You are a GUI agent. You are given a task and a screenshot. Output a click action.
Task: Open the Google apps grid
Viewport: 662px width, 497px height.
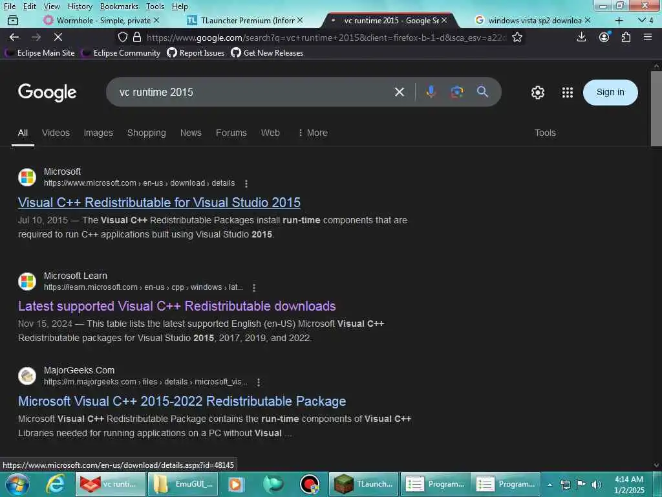click(568, 92)
